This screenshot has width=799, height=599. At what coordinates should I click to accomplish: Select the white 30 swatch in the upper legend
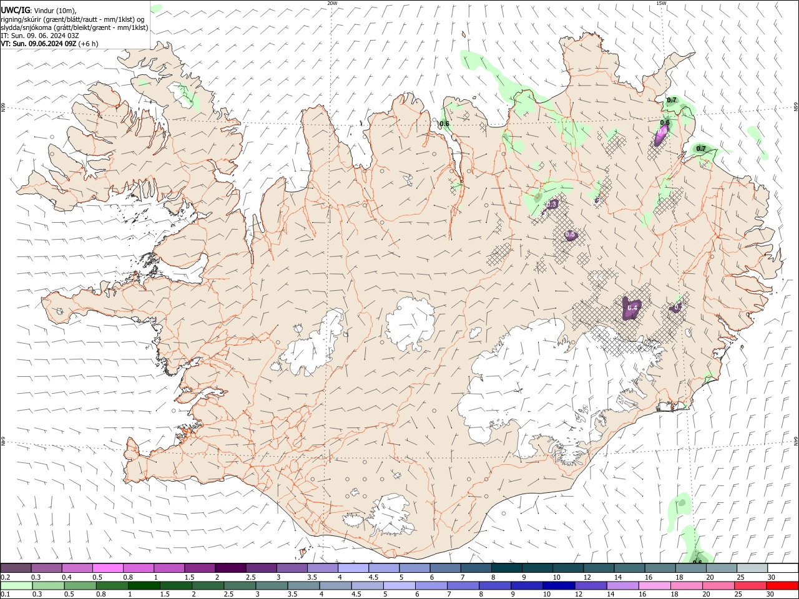[x=783, y=568]
